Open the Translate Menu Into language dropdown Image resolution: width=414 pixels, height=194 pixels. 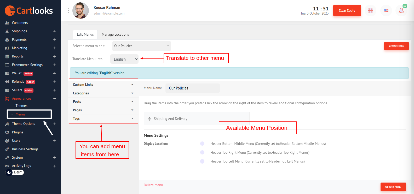coord(124,59)
